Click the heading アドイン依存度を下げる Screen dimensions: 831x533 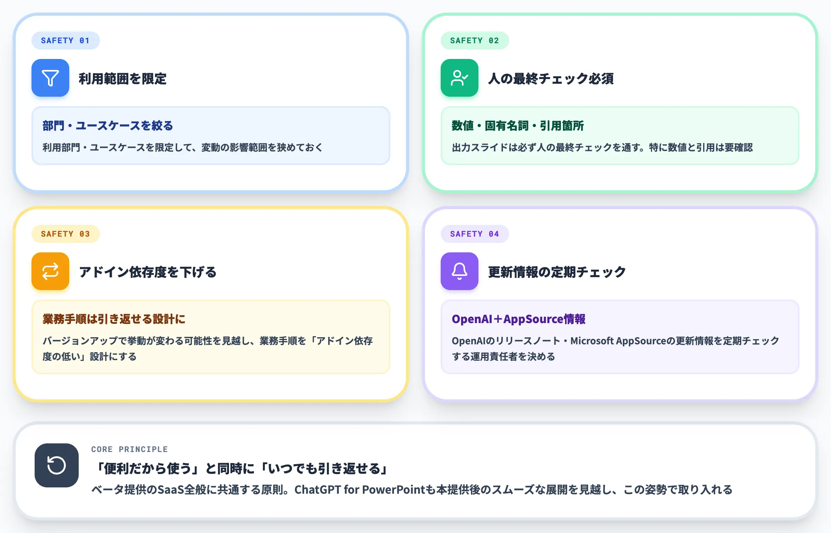tap(148, 272)
